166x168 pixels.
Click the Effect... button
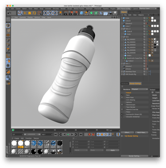click(127, 132)
